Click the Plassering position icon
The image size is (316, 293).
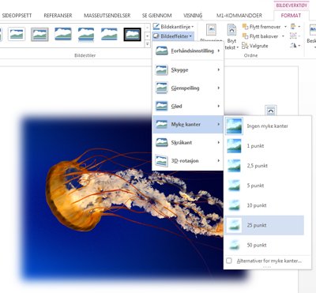point(211,30)
